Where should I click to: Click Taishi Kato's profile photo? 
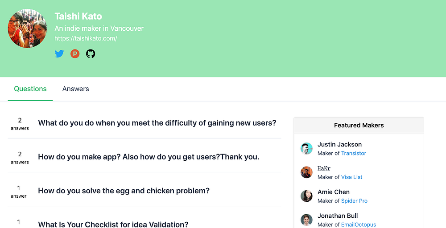(x=28, y=28)
